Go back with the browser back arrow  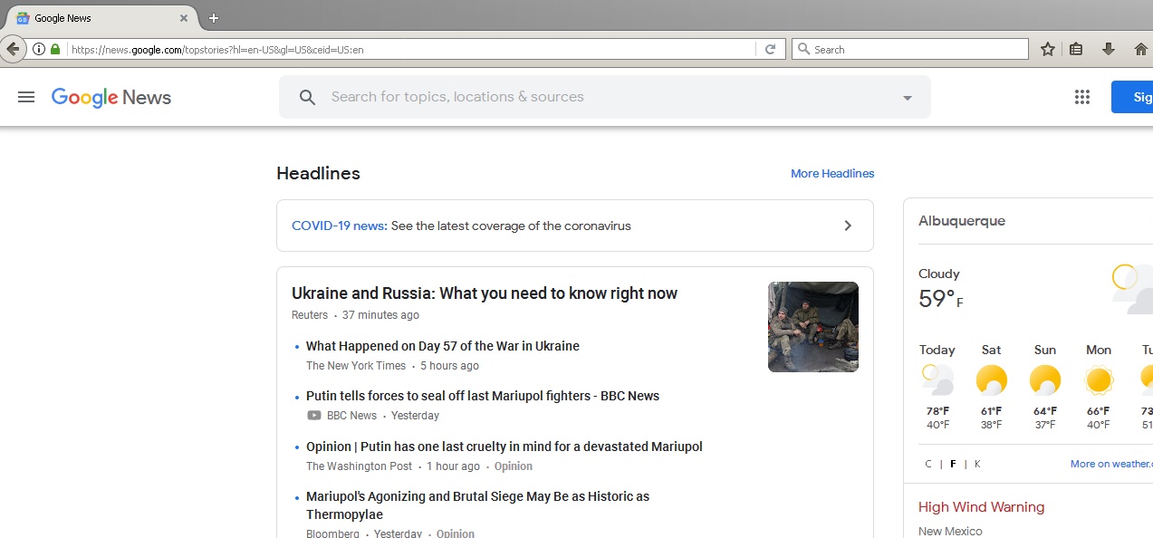pyautogui.click(x=12, y=49)
